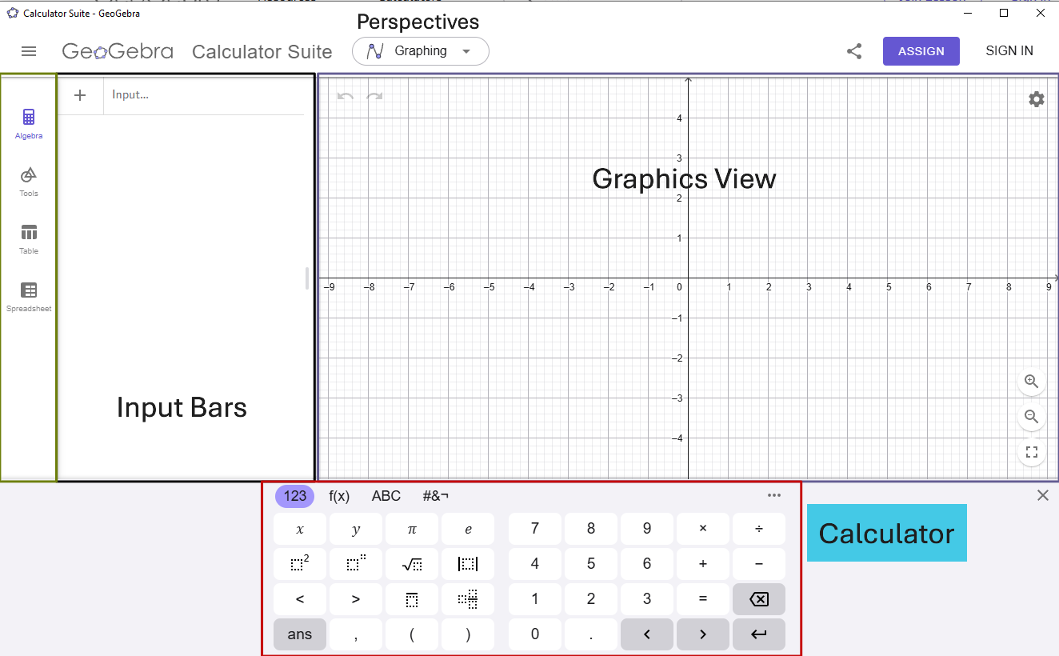Open keyboard more options menu
The image size is (1059, 656).
coord(773,496)
